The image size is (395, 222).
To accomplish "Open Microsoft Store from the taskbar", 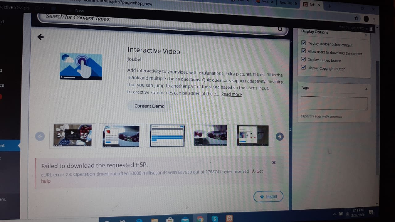I will 170,220.
